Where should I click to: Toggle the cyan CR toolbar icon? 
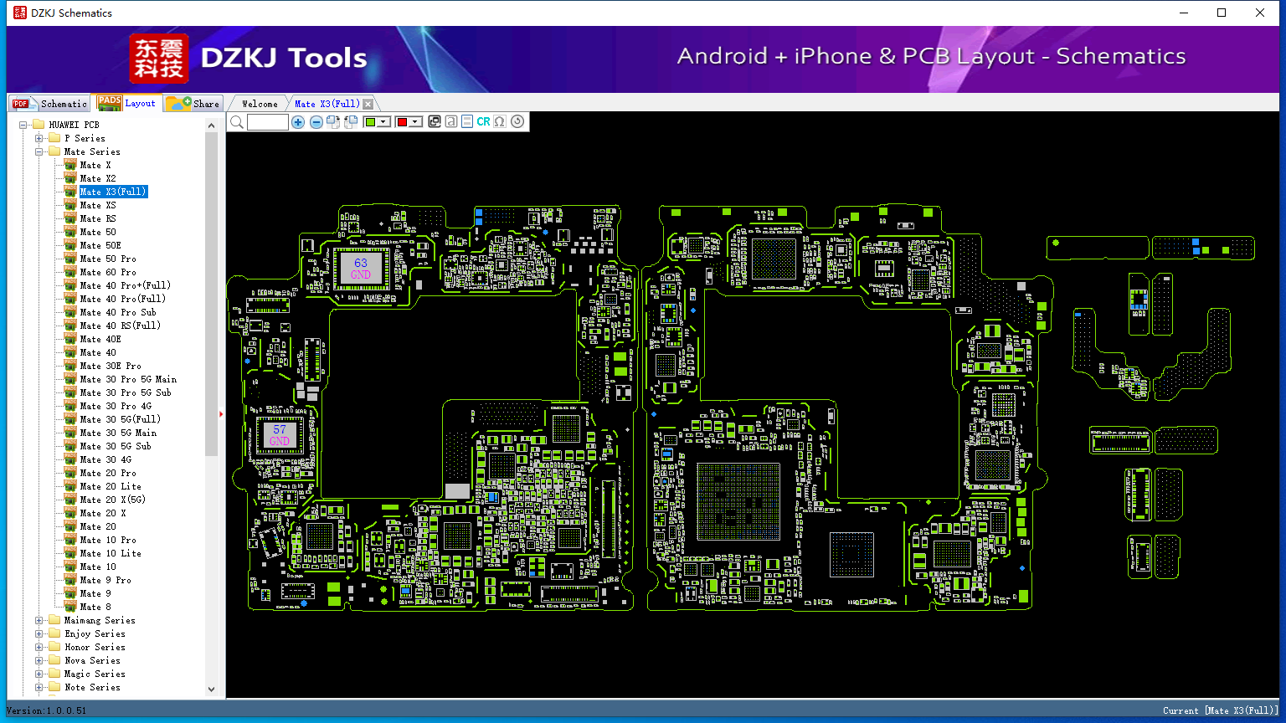tap(483, 122)
